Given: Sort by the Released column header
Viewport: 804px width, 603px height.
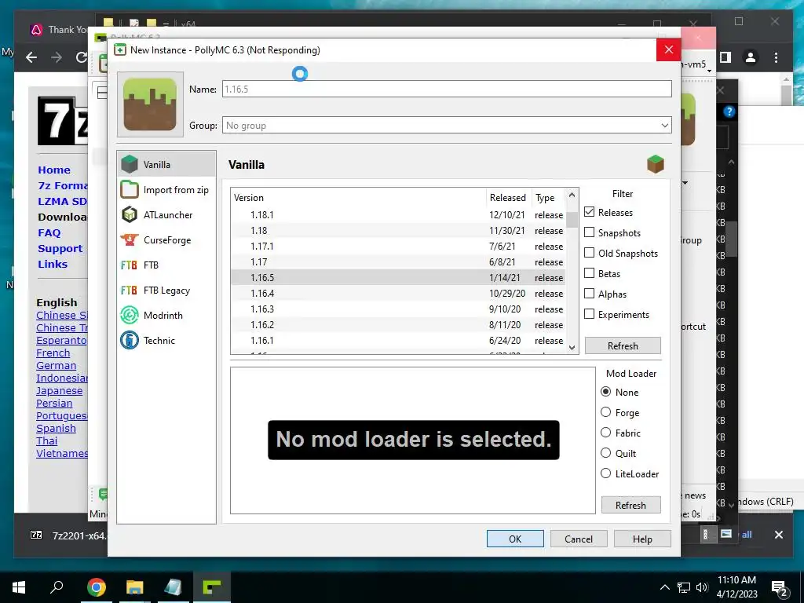Looking at the screenshot, I should tap(508, 197).
